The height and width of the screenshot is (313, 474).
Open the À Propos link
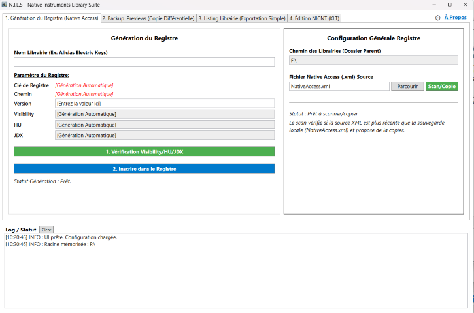tap(455, 18)
